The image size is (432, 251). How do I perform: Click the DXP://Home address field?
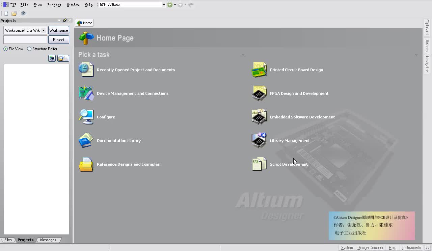(130, 5)
